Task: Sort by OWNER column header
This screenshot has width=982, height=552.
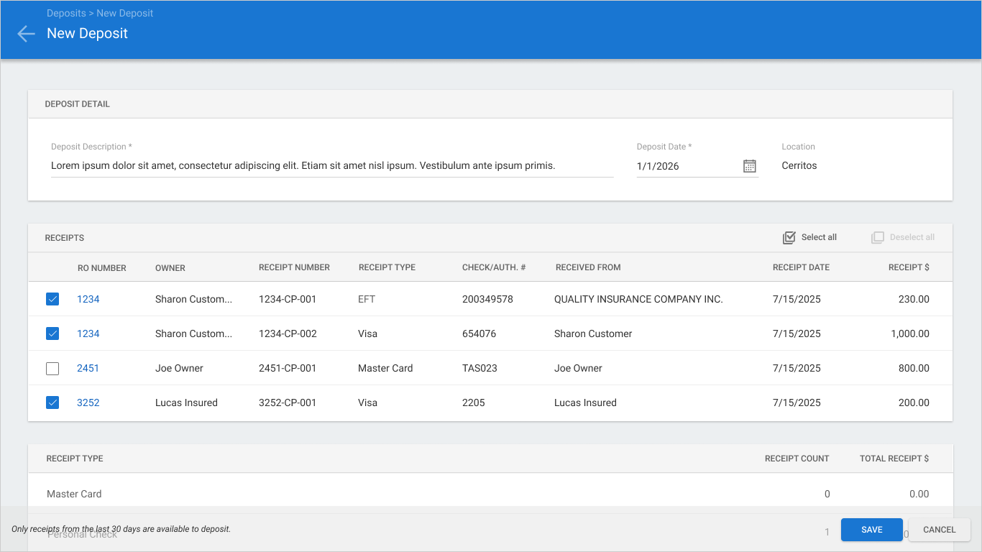Action: (170, 268)
